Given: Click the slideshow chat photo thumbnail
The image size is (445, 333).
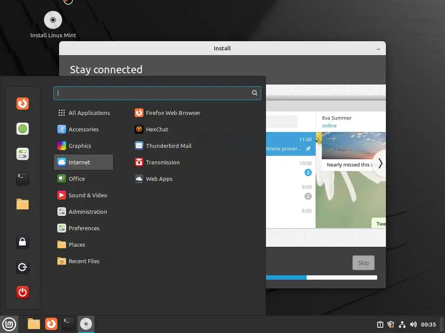Looking at the screenshot, I should coord(354,146).
